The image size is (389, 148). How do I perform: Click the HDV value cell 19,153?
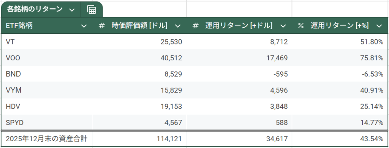point(140,106)
